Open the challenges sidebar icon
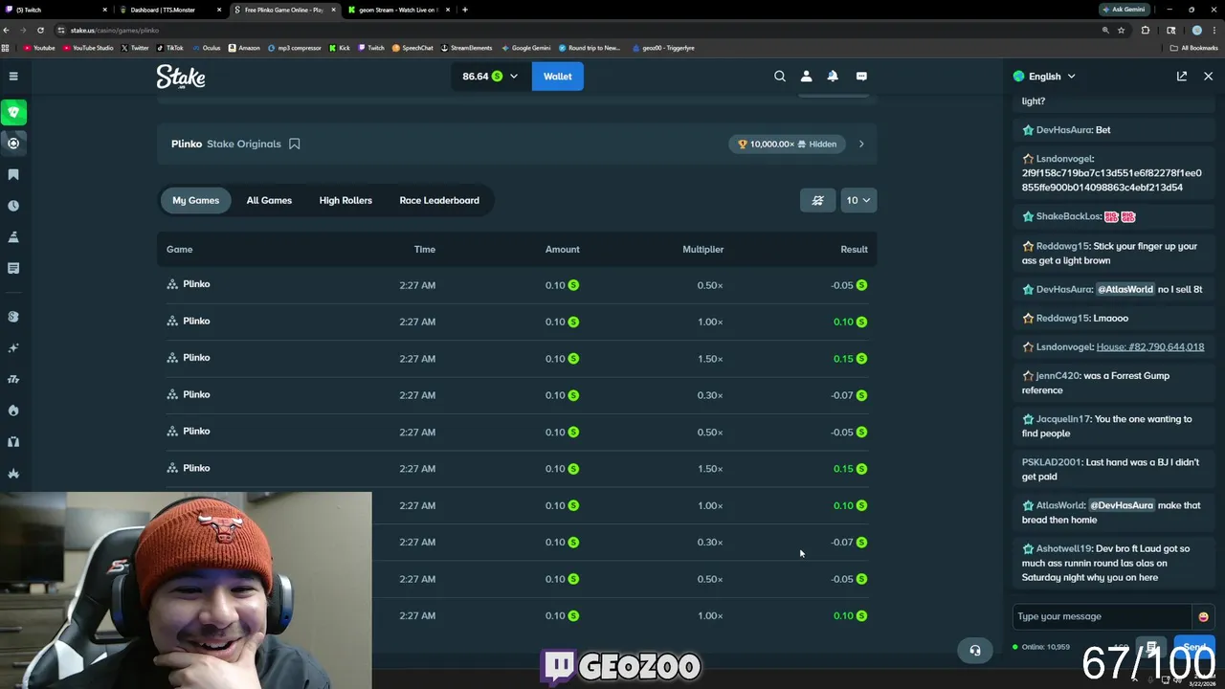 (x=13, y=236)
